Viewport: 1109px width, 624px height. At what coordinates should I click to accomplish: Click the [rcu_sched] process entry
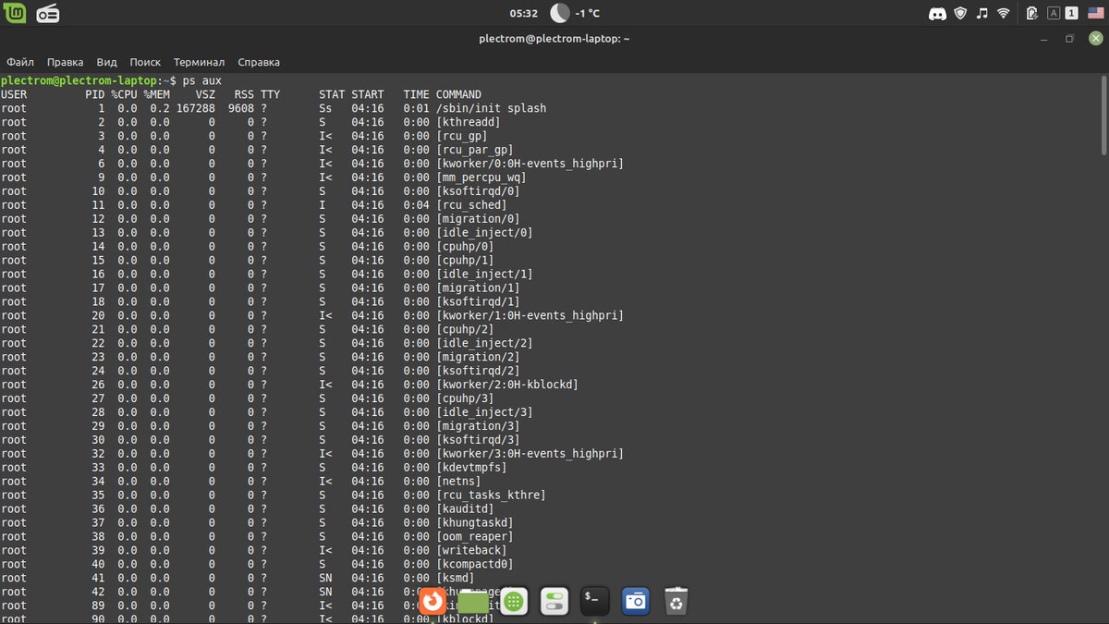pos(471,205)
